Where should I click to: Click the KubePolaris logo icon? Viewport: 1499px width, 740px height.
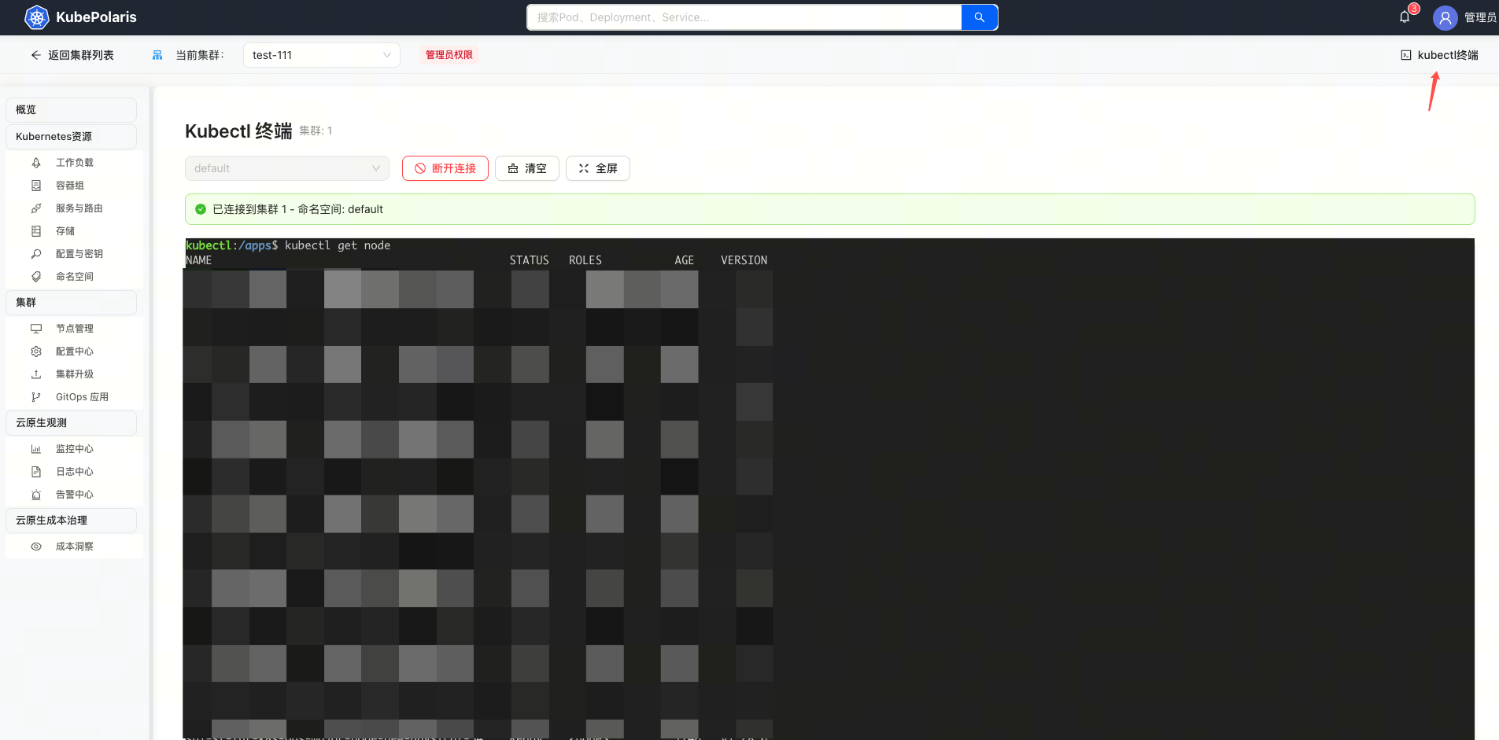[36, 17]
